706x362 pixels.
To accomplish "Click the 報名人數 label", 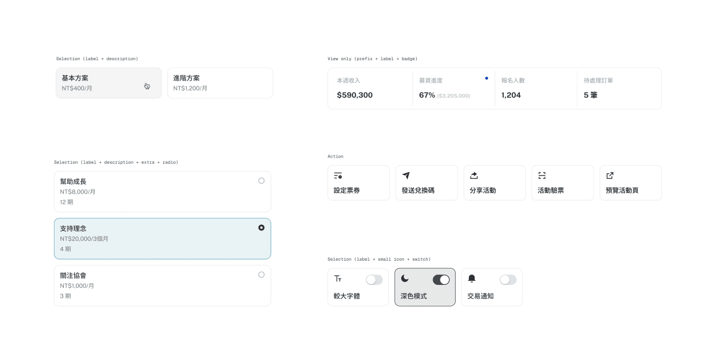I will coord(513,81).
